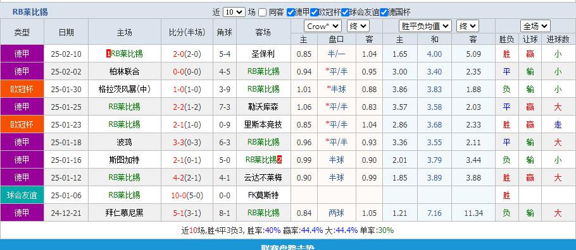576x250 pixels.
Task: Click the home odds 1.65 cell
Action: pos(399,54)
